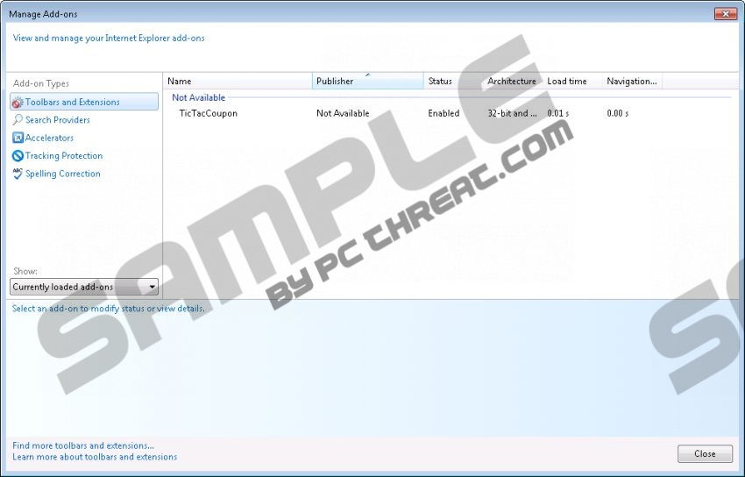Sort list by Name column header

click(x=237, y=82)
